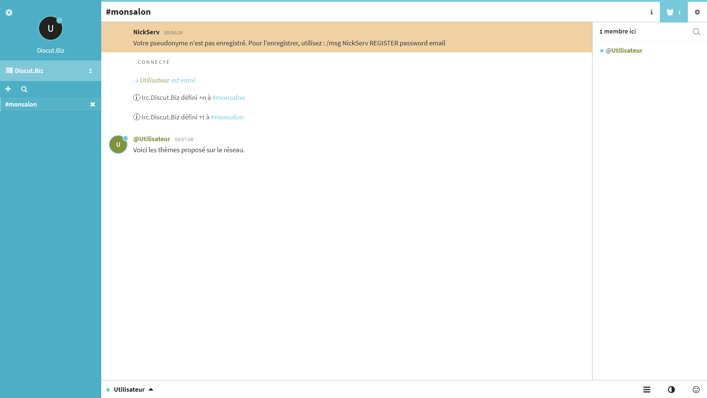Click @Utilisateur in member list
The image size is (707, 398).
[624, 50]
